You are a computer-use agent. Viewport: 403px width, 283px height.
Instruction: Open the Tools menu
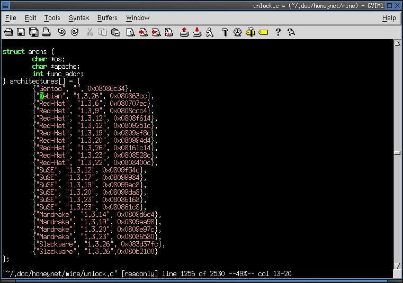52,17
